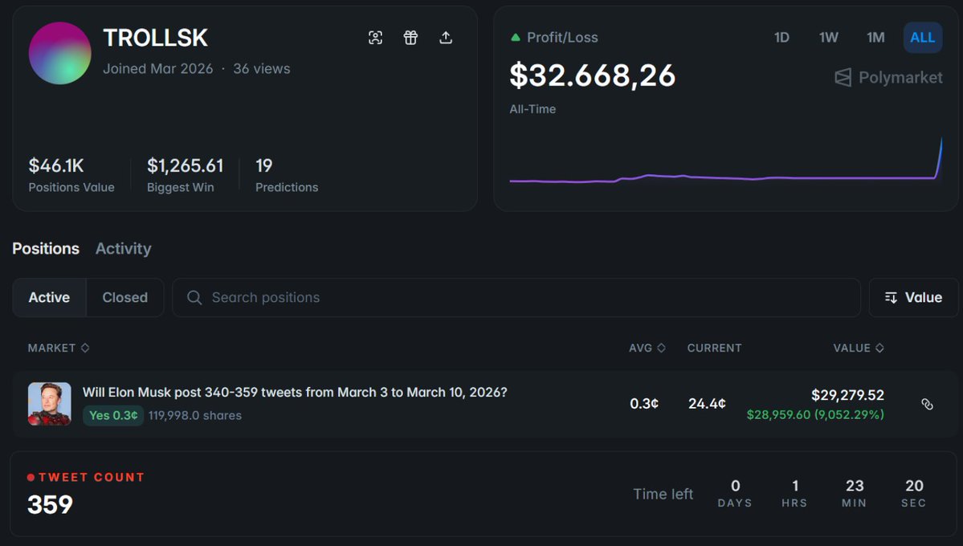963x546 pixels.
Task: Switch to the Positions tab
Action: (x=46, y=249)
